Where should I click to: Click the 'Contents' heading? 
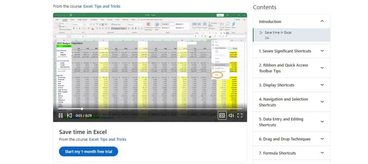[x=265, y=7]
